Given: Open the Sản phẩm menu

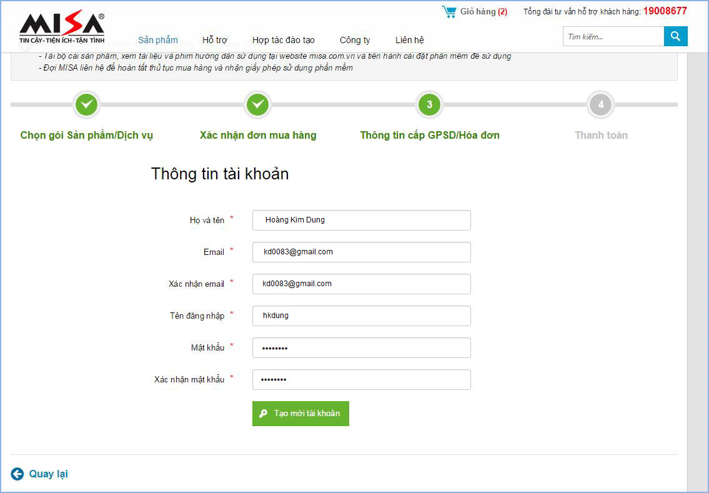Looking at the screenshot, I should pyautogui.click(x=158, y=40).
